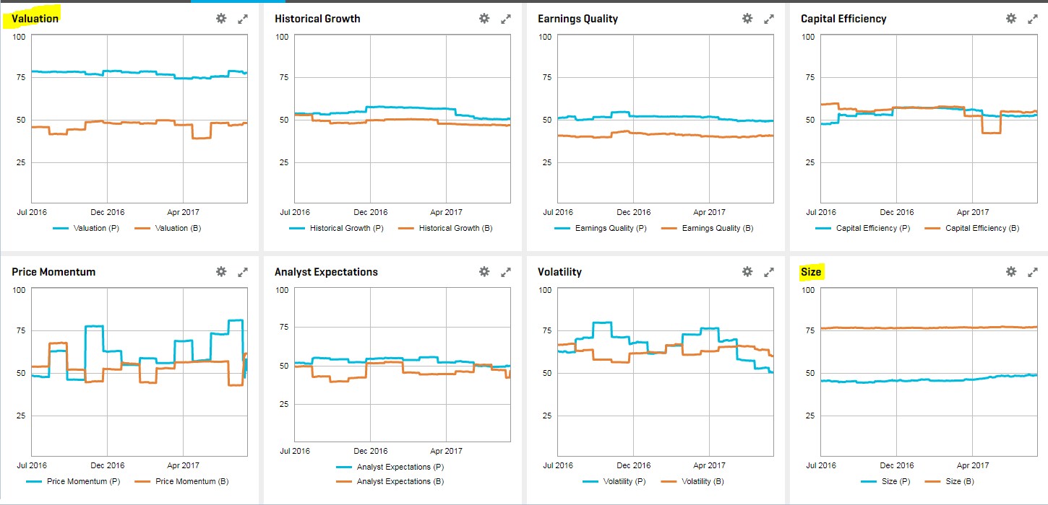Click Price Momentum (P) orange-vs-blue legend blue swatch
This screenshot has height=505, width=1048.
click(35, 482)
